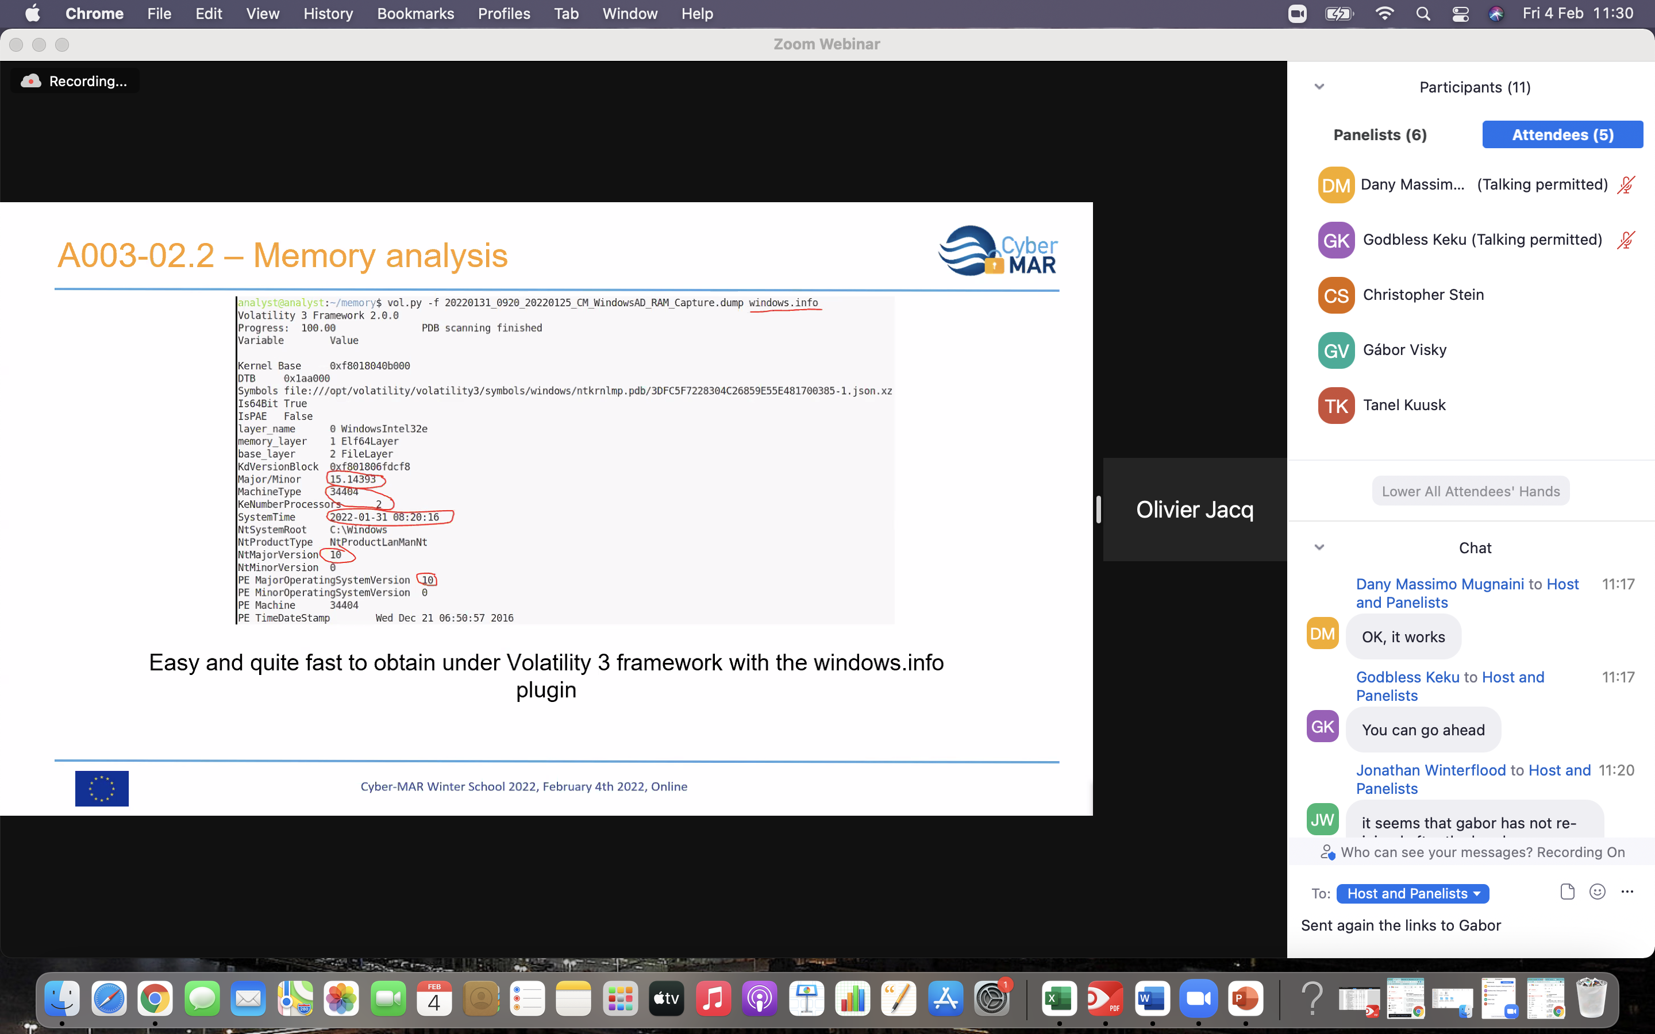The width and height of the screenshot is (1655, 1034).
Task: Open the Bookmarks menu
Action: pyautogui.click(x=415, y=14)
